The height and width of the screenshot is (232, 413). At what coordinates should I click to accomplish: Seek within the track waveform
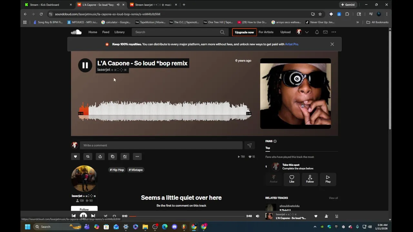pyautogui.click(x=165, y=111)
